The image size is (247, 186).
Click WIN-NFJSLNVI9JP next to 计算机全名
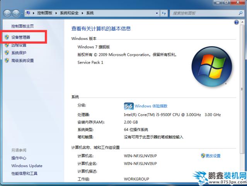pyautogui.click(x=140, y=164)
